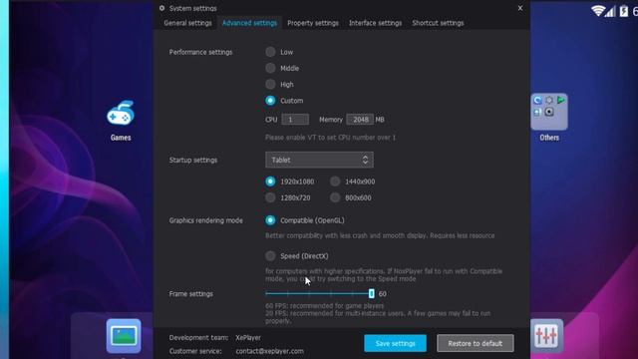The image size is (638, 359).
Task: Select Speed (DirectX) rendering mode
Action: point(270,256)
